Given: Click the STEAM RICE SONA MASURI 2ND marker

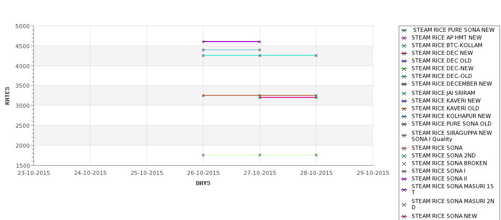Looking at the screenshot, I should 404,205.
